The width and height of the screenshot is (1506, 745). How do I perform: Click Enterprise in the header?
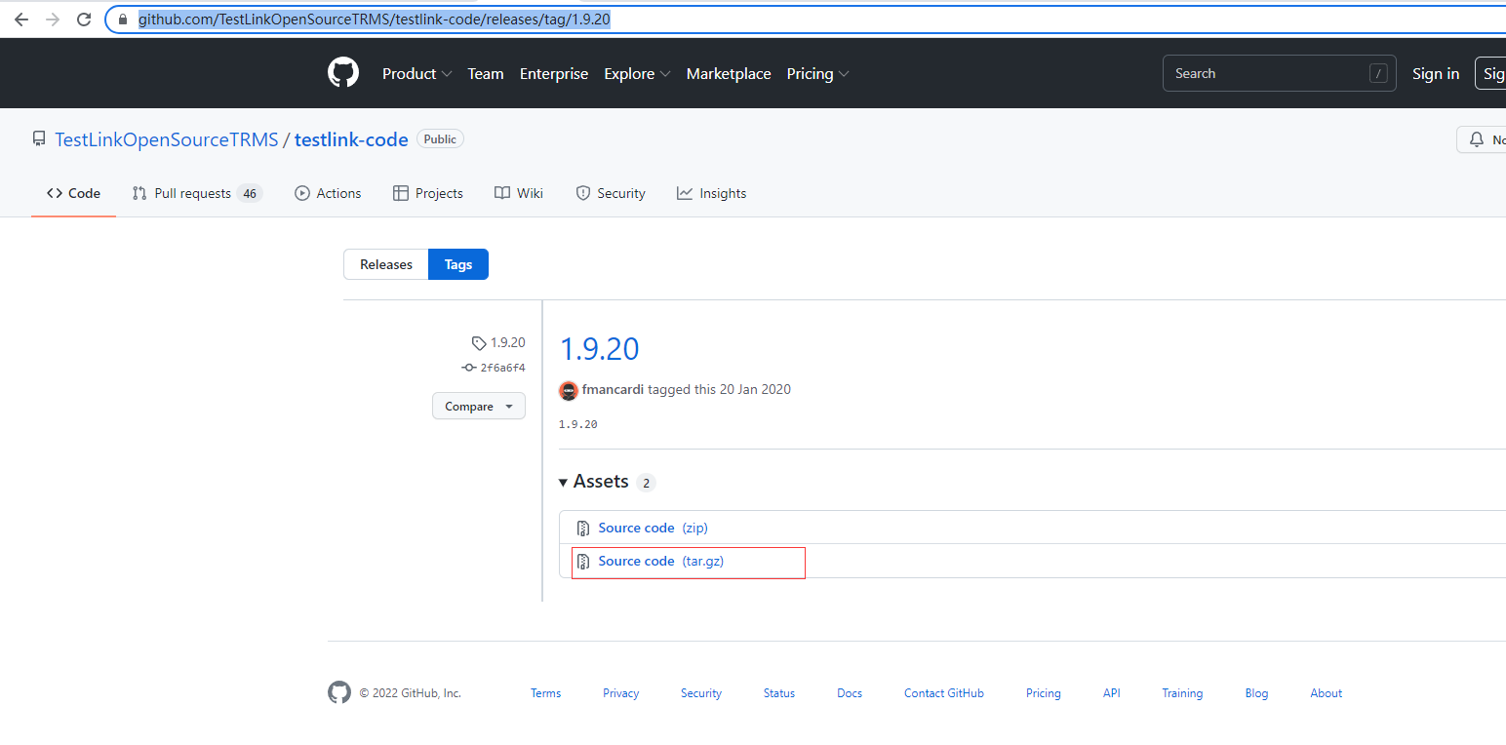pos(554,74)
